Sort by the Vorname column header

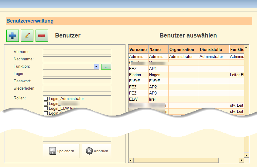(138, 49)
